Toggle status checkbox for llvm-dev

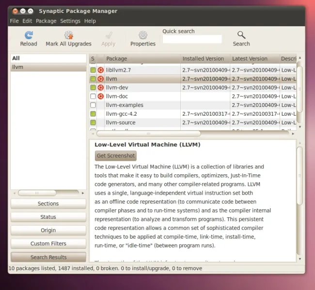(x=93, y=88)
